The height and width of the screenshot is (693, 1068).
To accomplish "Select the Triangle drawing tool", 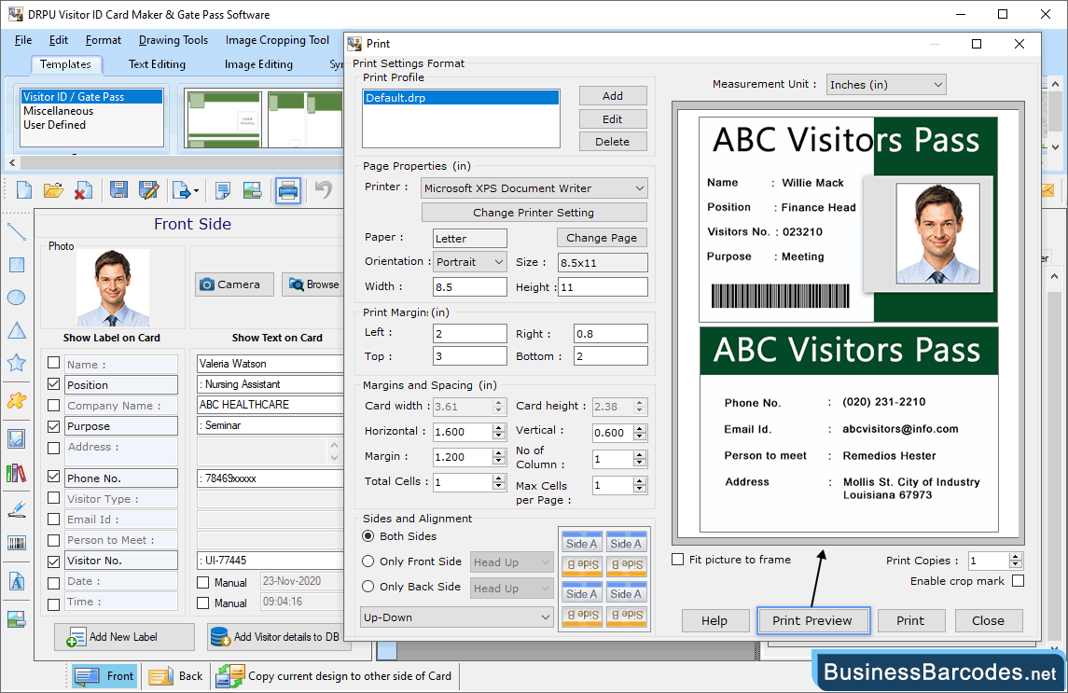I will click(17, 330).
